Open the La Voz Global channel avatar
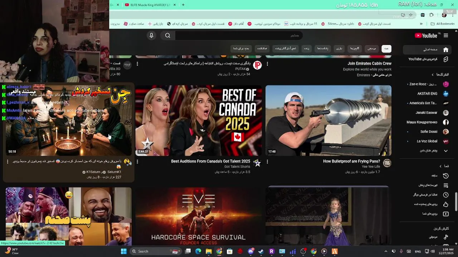458x257 pixels. pyautogui.click(x=446, y=141)
